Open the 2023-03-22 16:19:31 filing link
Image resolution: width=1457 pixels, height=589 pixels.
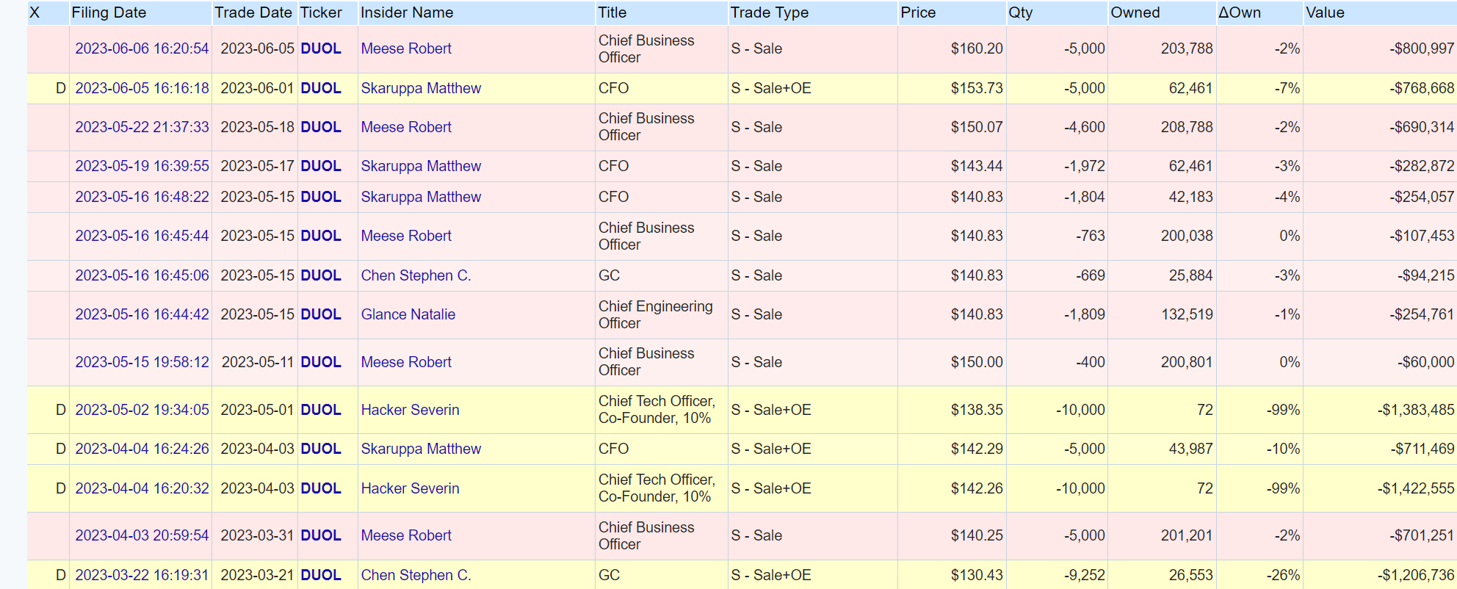[x=142, y=575]
